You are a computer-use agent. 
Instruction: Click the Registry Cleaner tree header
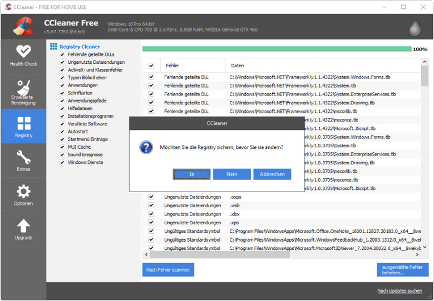tap(80, 47)
